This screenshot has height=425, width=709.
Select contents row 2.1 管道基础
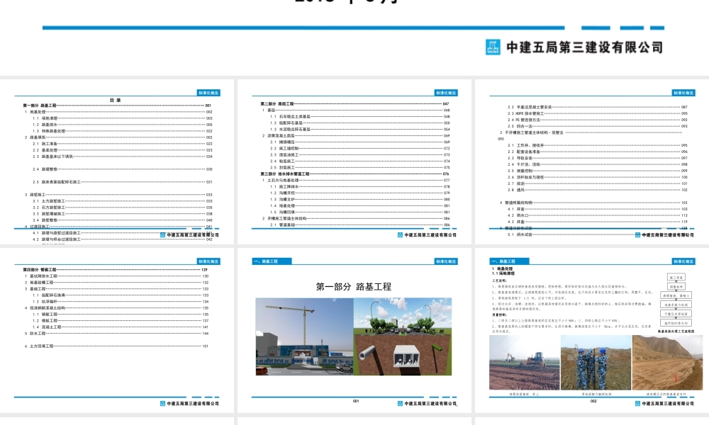pos(360,225)
